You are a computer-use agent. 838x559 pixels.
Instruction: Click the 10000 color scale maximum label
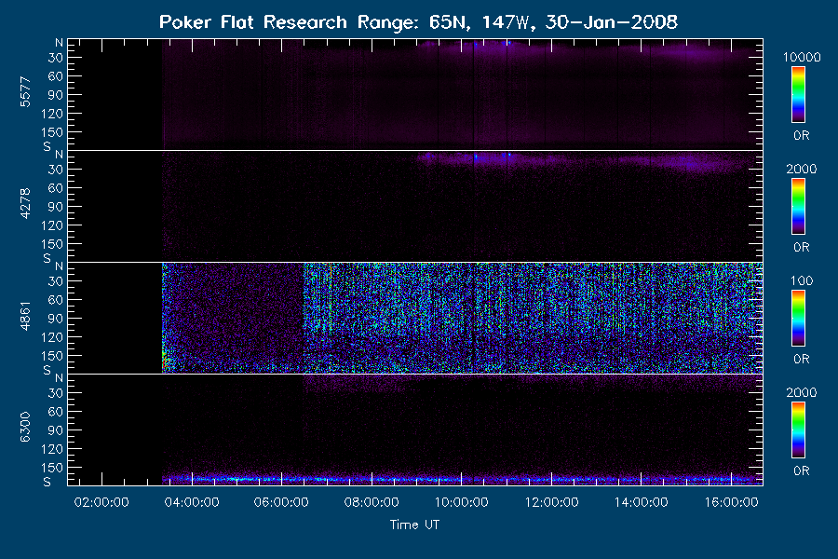click(802, 57)
